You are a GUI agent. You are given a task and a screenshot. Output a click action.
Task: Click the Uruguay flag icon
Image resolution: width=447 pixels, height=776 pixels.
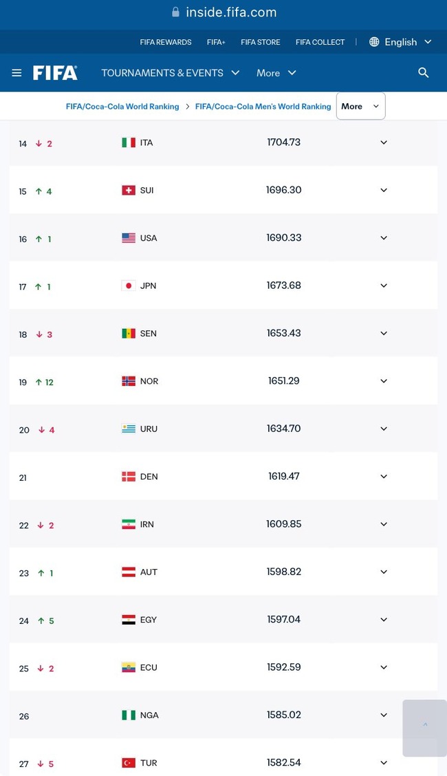pos(129,429)
